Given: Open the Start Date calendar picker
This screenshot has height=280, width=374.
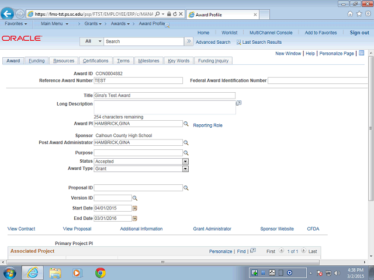Looking at the screenshot, I should point(135,208).
